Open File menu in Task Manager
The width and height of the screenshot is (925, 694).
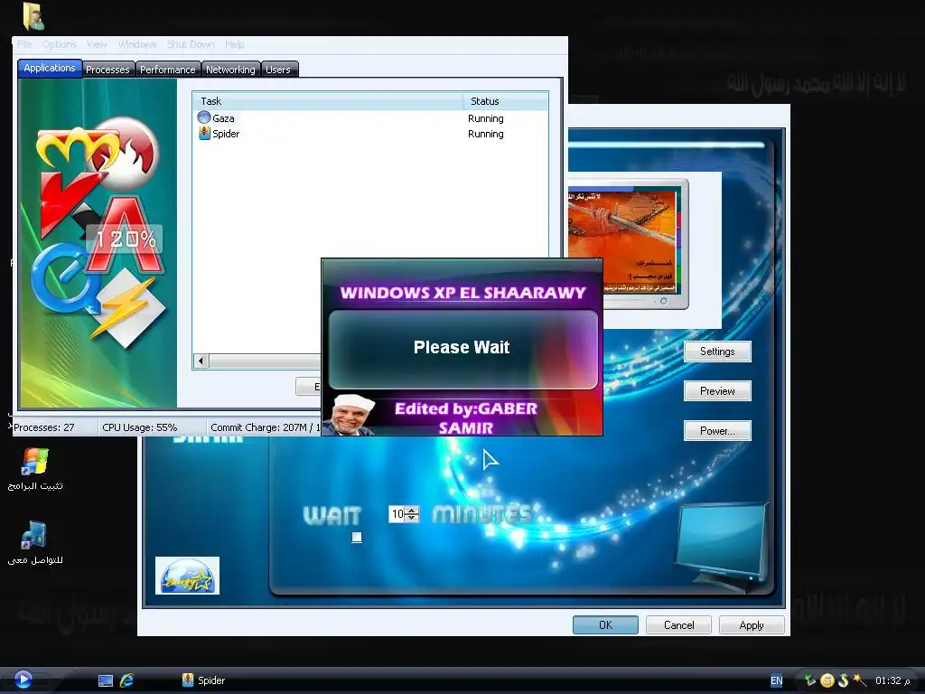click(x=24, y=44)
